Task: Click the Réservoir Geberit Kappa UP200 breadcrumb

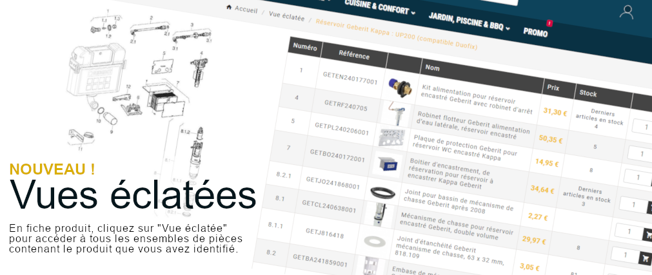Action: click(x=396, y=34)
